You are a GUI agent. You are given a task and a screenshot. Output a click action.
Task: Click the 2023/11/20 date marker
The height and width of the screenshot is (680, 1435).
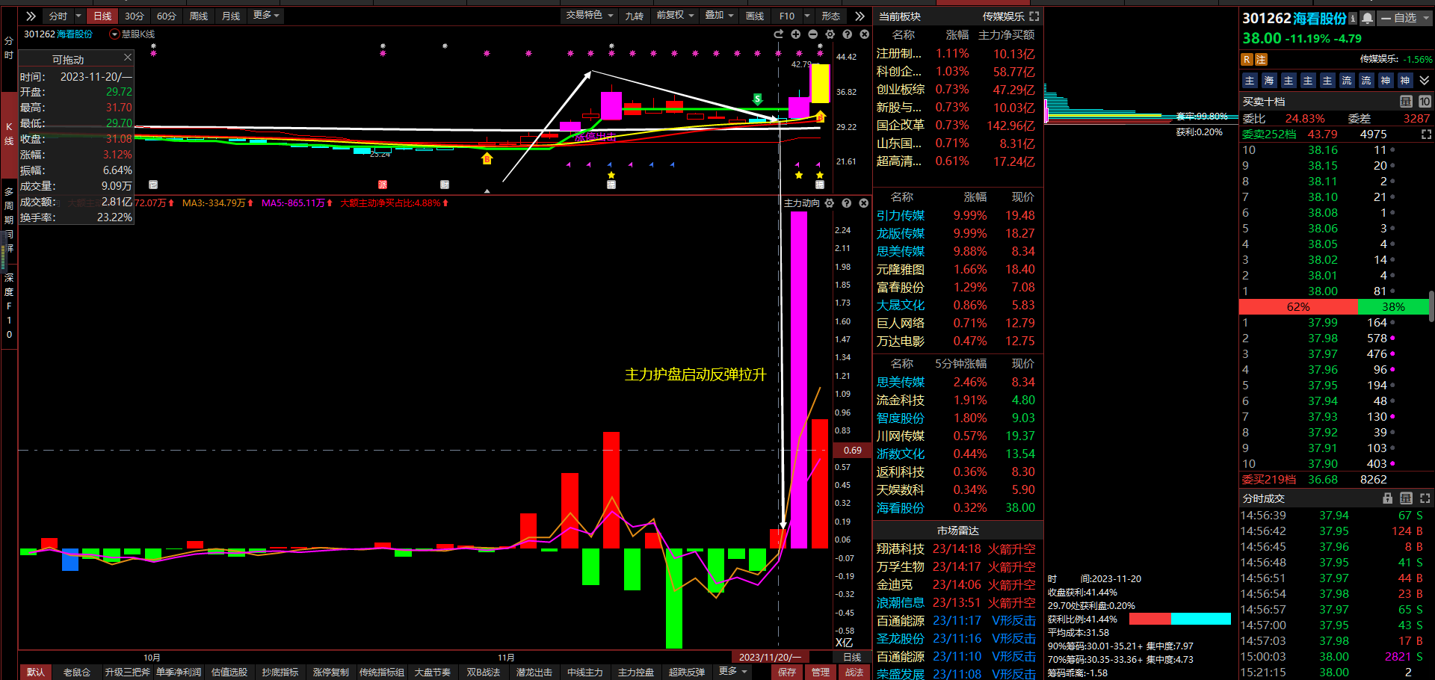coord(769,657)
